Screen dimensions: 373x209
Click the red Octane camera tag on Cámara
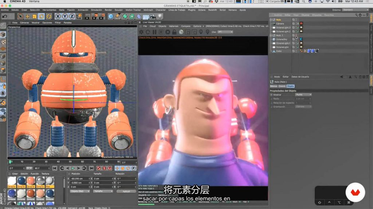click(x=301, y=24)
